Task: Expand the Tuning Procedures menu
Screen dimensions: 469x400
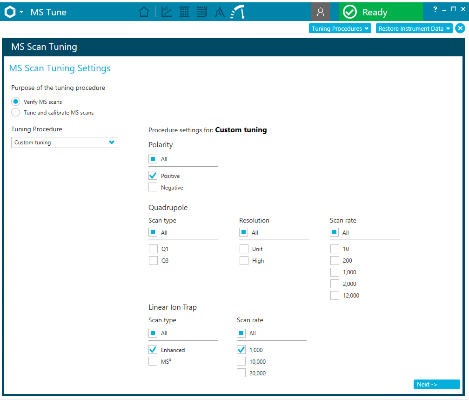Action: point(340,28)
